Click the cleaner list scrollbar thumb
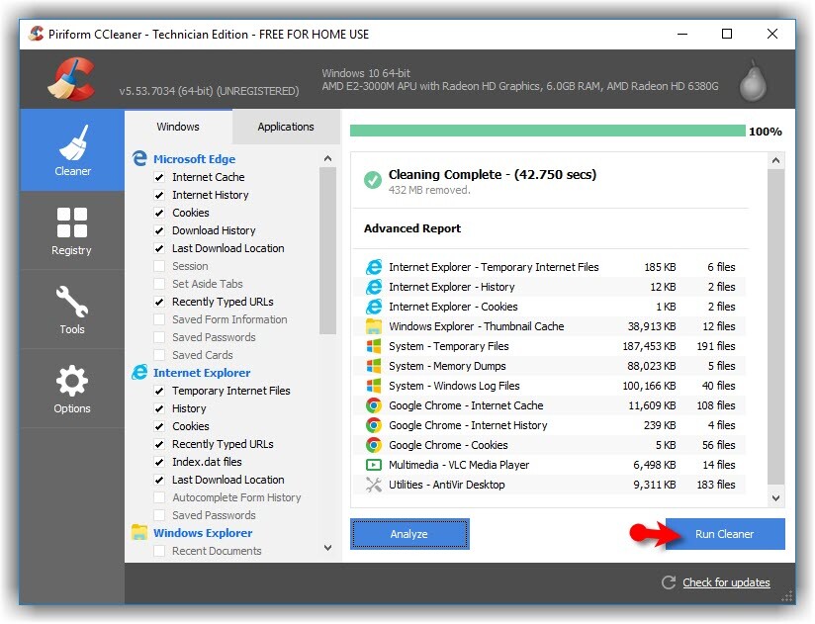Viewport: 815px width, 624px height. coord(327,250)
